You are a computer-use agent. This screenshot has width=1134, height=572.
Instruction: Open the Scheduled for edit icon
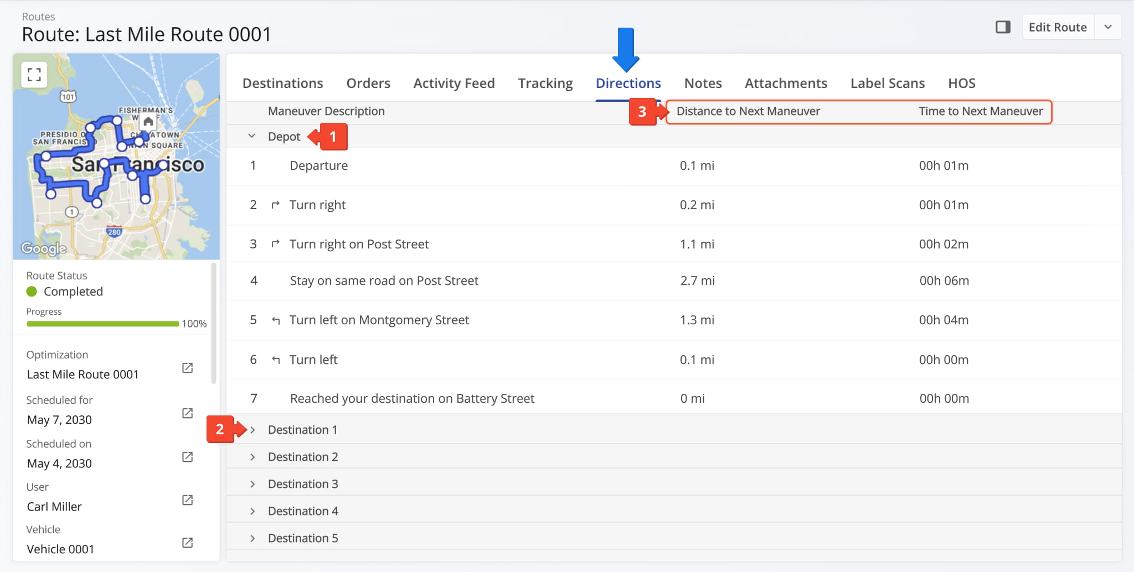tap(188, 413)
